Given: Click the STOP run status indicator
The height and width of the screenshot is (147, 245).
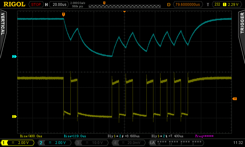Looking at the screenshot, I should click(x=36, y=5).
